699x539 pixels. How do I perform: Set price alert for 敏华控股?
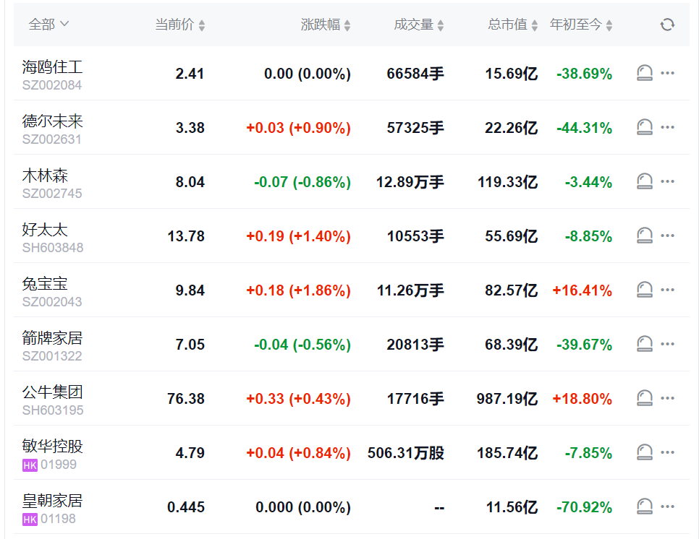pyautogui.click(x=645, y=452)
